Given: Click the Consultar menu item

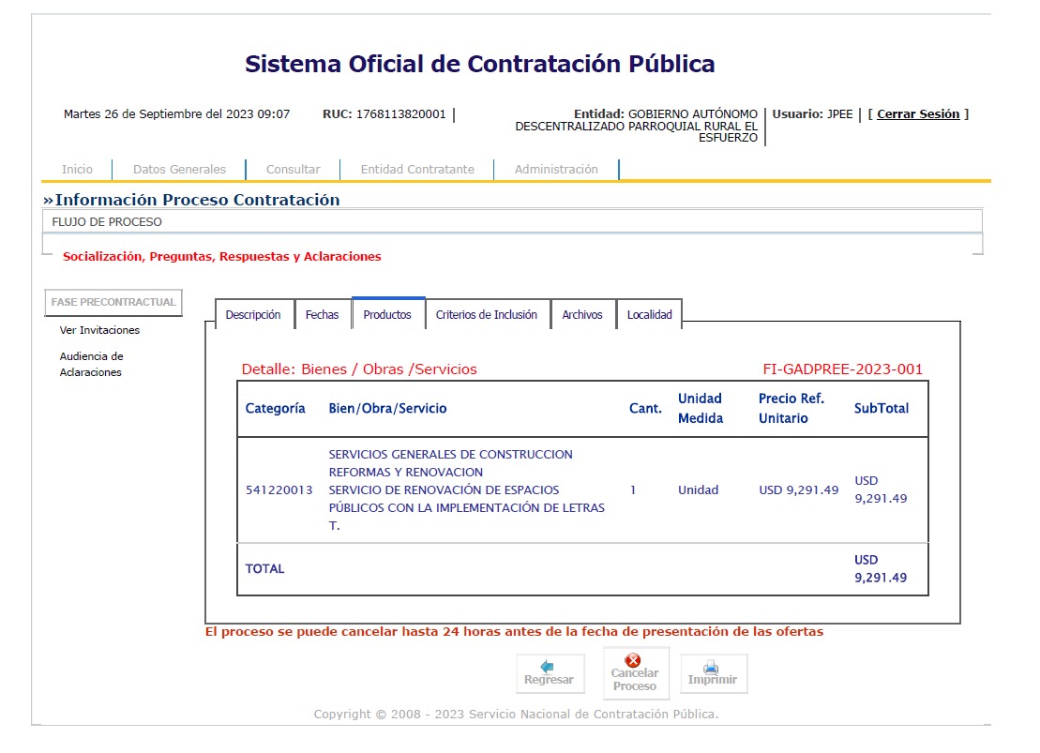Looking at the screenshot, I should (293, 170).
